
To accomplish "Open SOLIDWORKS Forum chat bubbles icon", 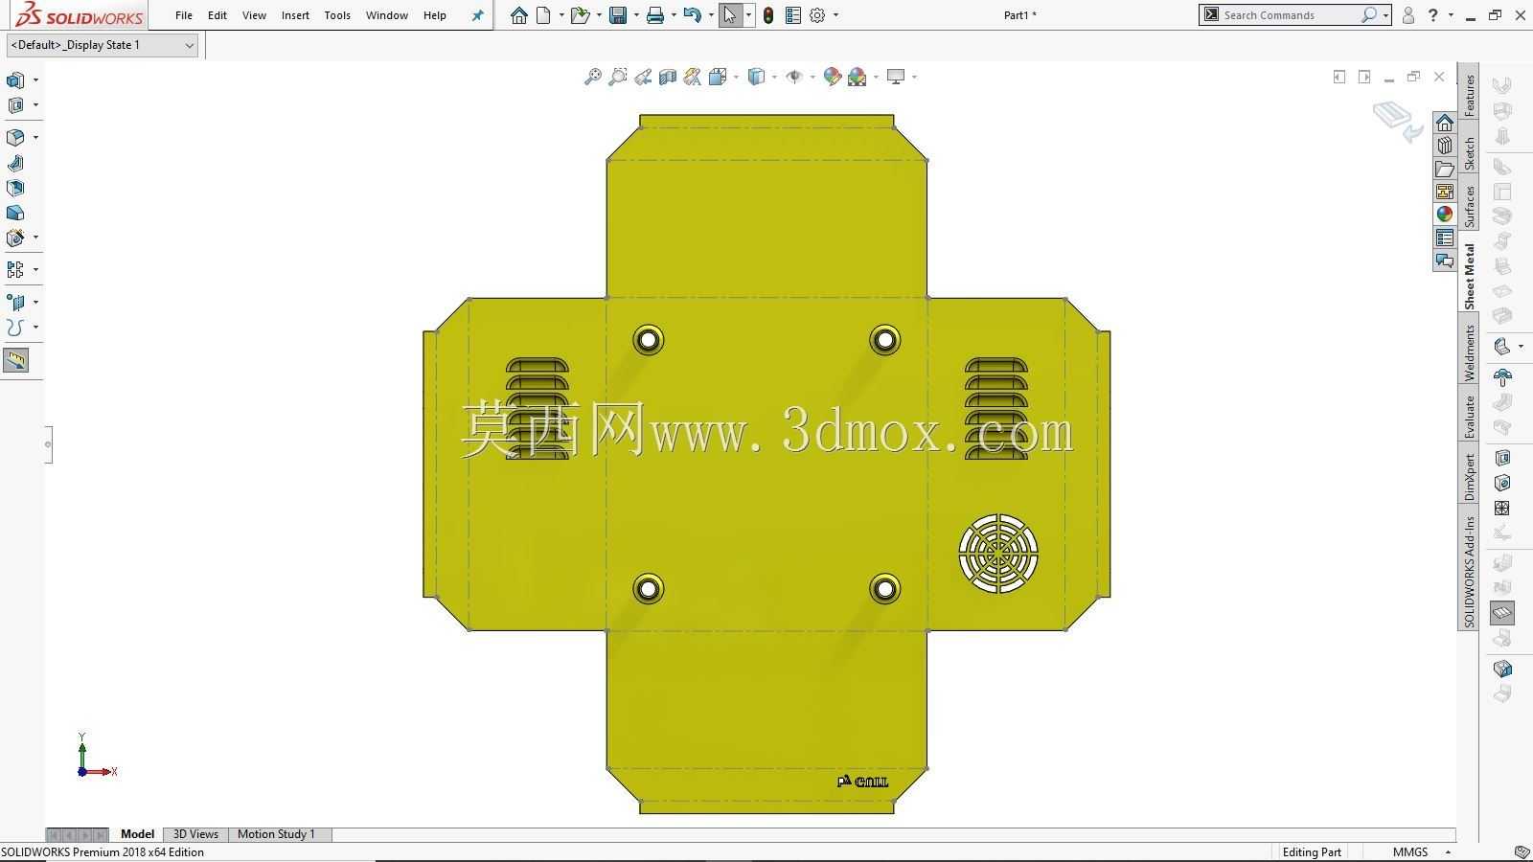I will pos(1445,261).
